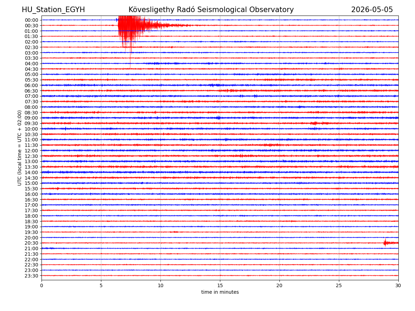Click the 00:30 row time label

click(x=31, y=26)
